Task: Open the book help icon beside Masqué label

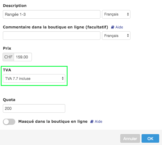Action: (92, 121)
